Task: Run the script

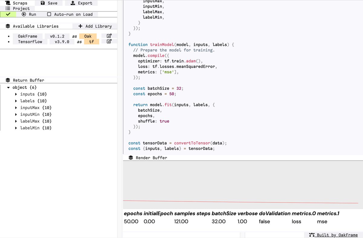Action: (29, 14)
